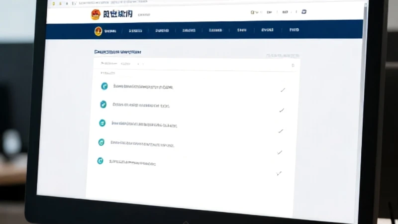Toggle the checkmark at the third list row's end
The height and width of the screenshot is (224, 398).
click(281, 131)
